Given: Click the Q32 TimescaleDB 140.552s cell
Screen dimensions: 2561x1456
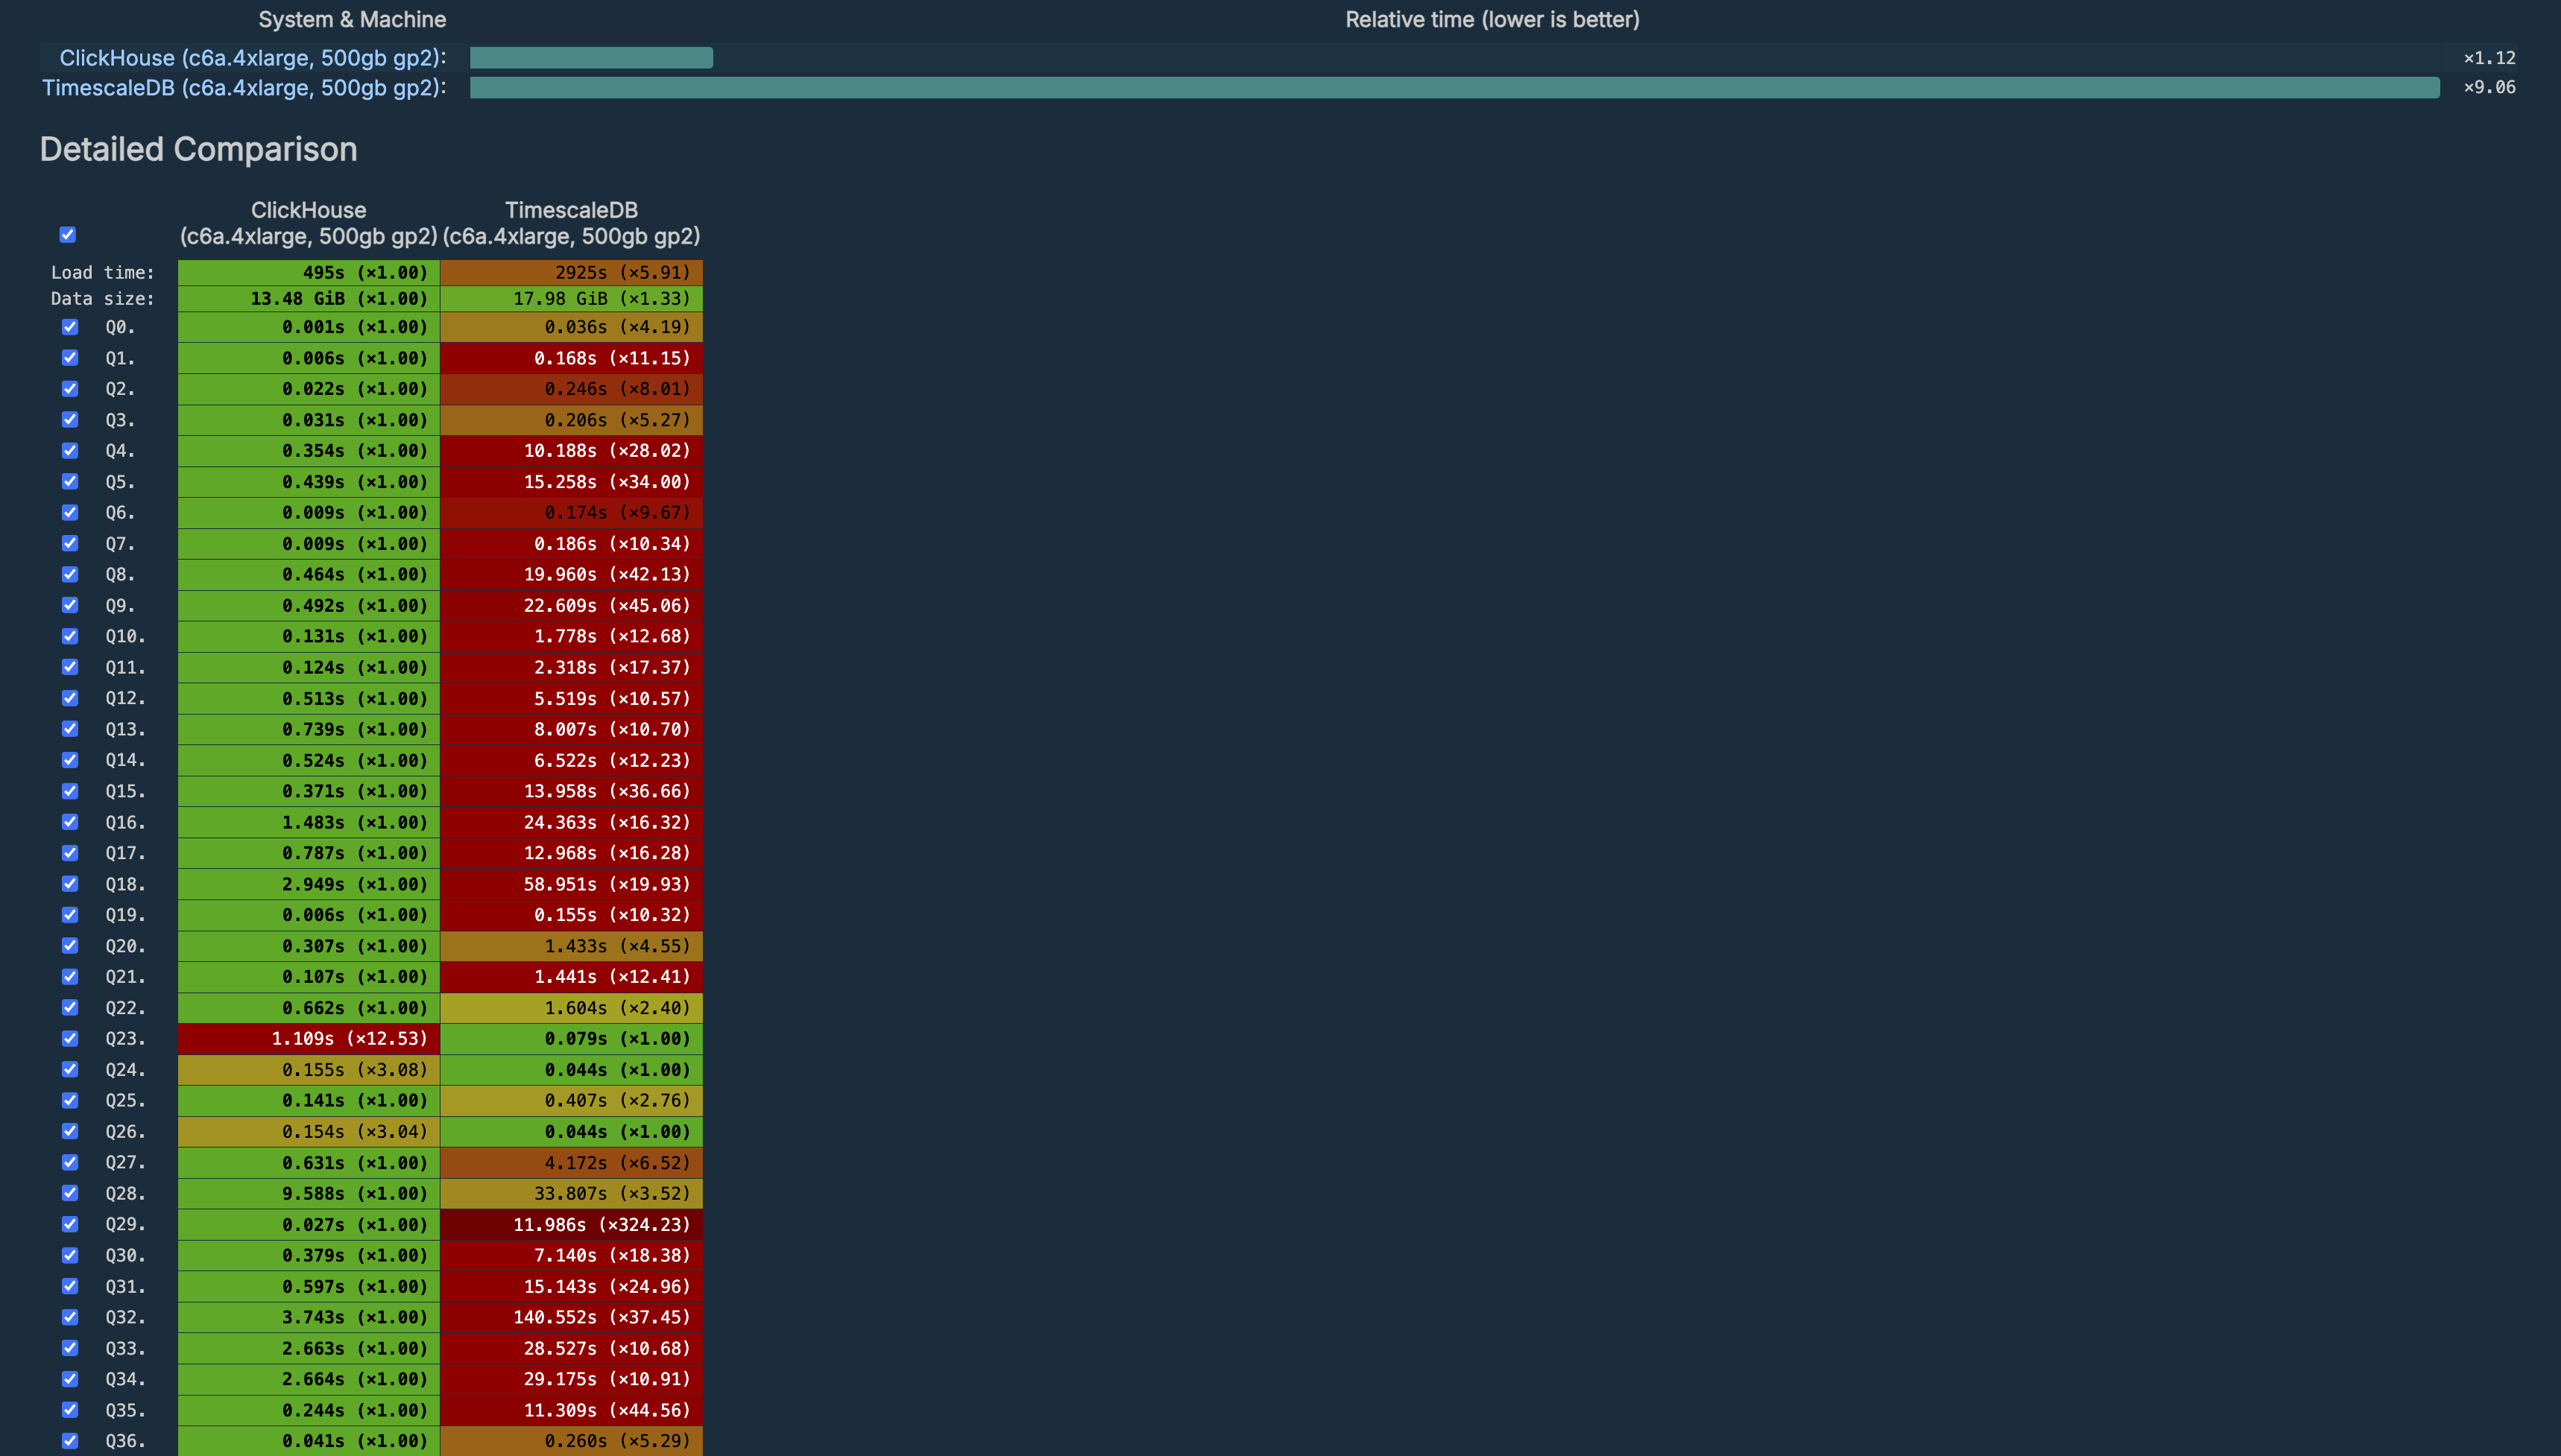Looking at the screenshot, I should pyautogui.click(x=571, y=1317).
